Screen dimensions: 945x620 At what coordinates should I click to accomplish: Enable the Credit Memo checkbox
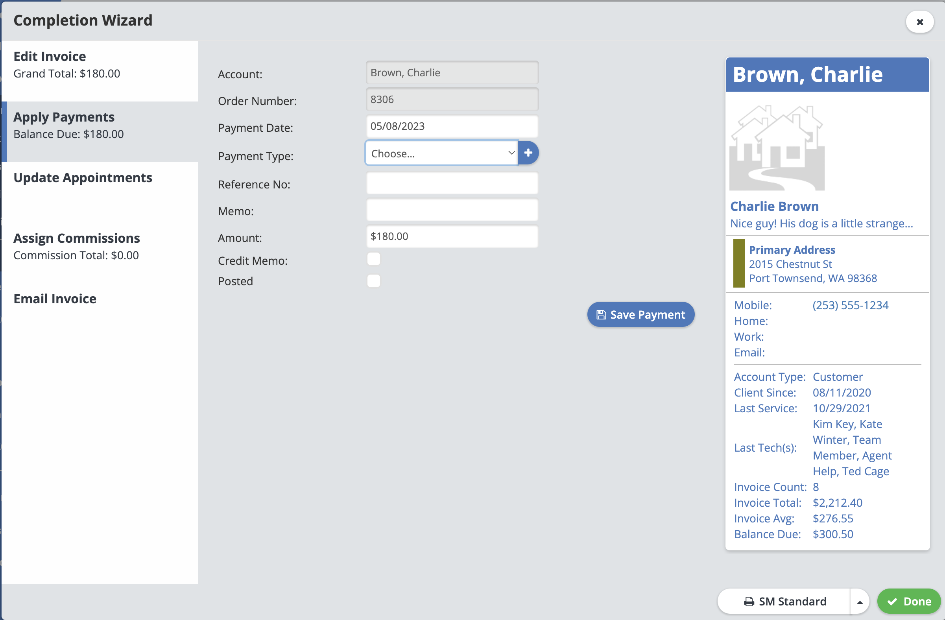click(373, 259)
